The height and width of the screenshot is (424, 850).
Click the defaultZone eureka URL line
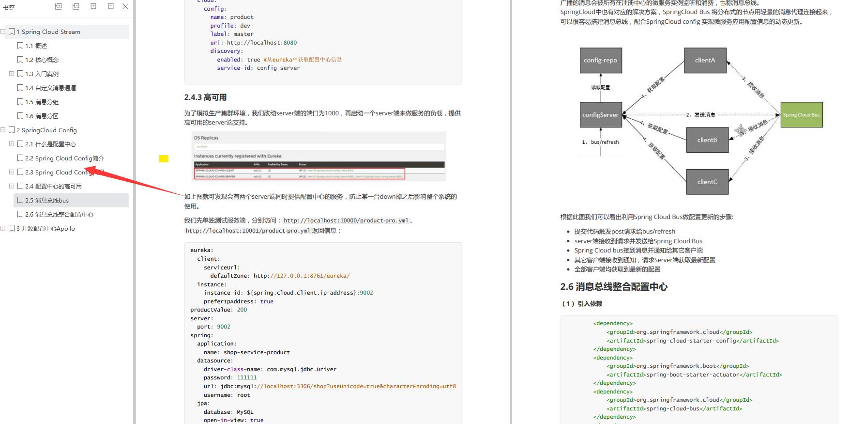(x=280, y=276)
